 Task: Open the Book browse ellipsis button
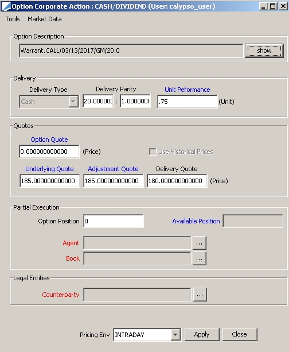coord(200,258)
